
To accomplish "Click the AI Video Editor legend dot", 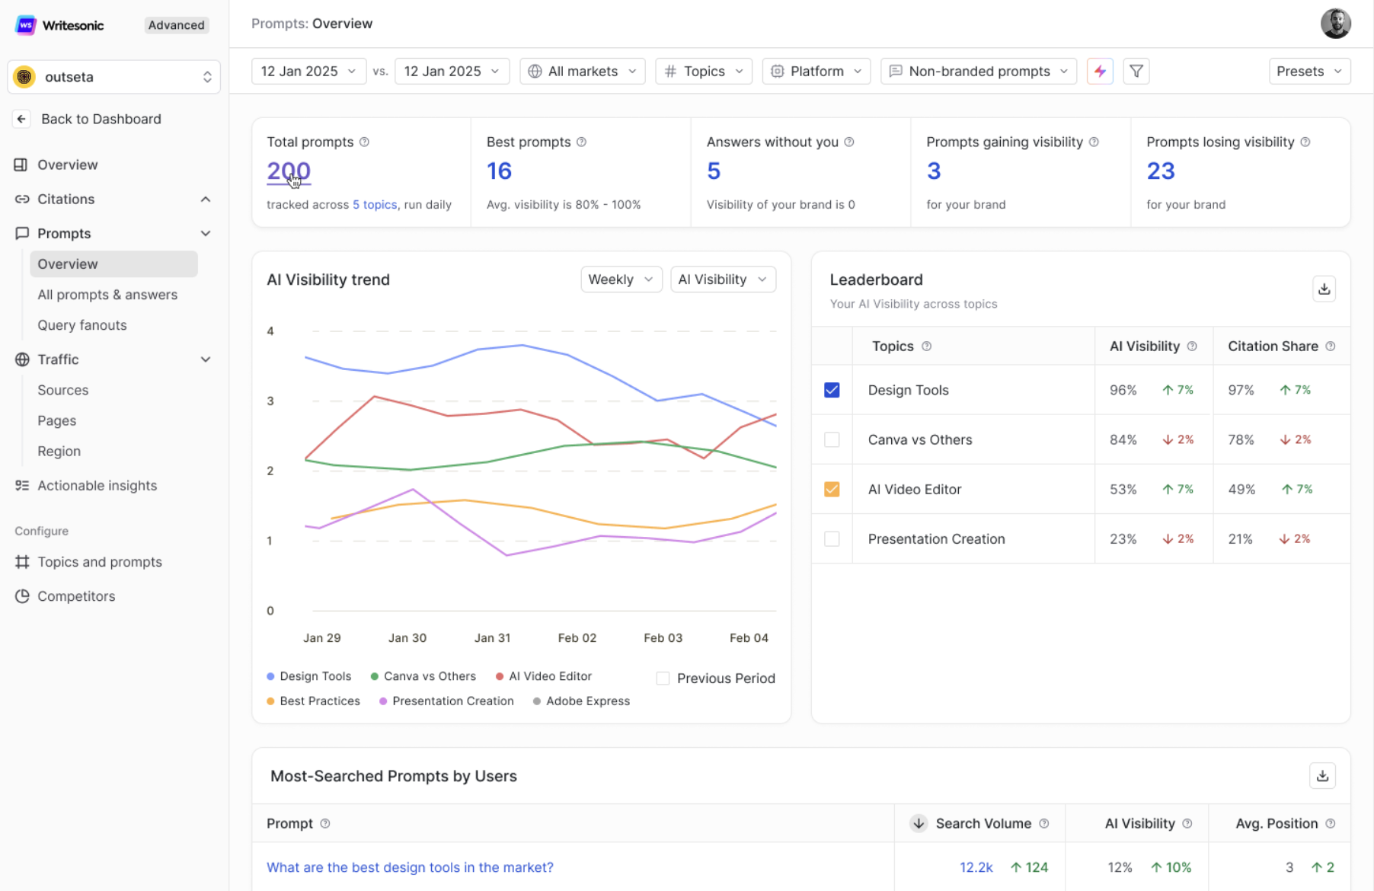I will (500, 676).
